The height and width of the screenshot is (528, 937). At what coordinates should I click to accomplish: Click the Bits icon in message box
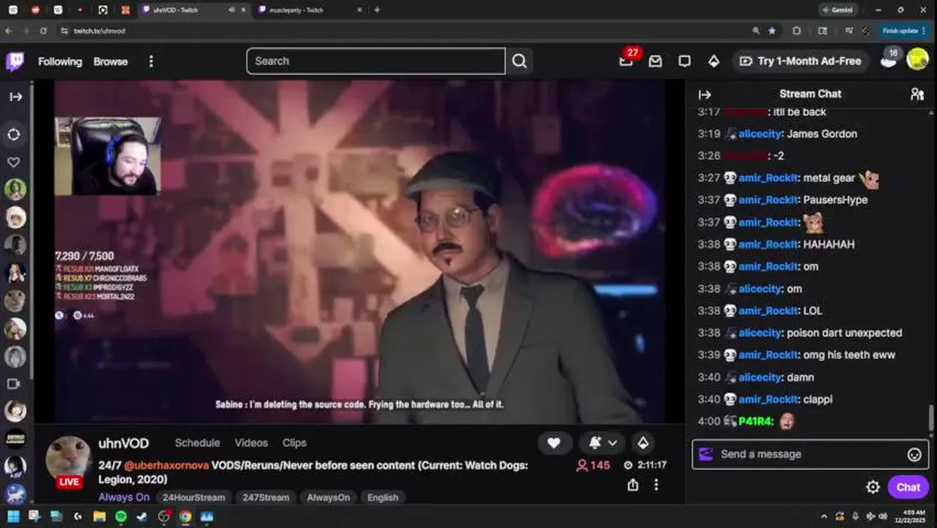(x=705, y=455)
